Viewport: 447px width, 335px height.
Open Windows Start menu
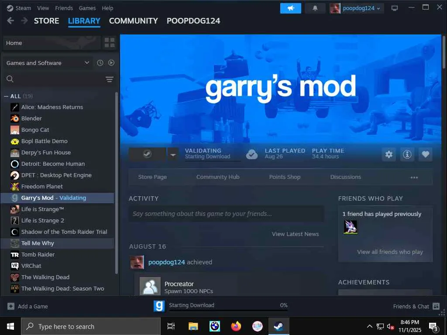[10, 326]
